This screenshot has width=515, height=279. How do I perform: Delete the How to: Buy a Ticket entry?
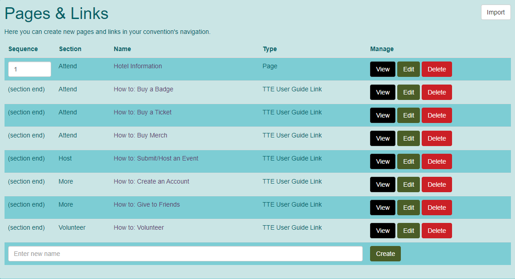coord(437,115)
